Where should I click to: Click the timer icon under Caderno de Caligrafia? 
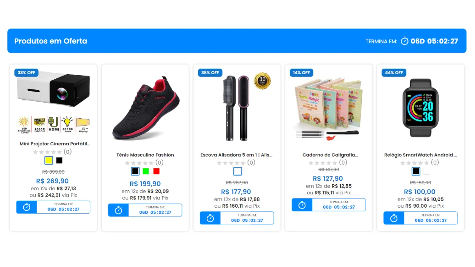[302, 205]
